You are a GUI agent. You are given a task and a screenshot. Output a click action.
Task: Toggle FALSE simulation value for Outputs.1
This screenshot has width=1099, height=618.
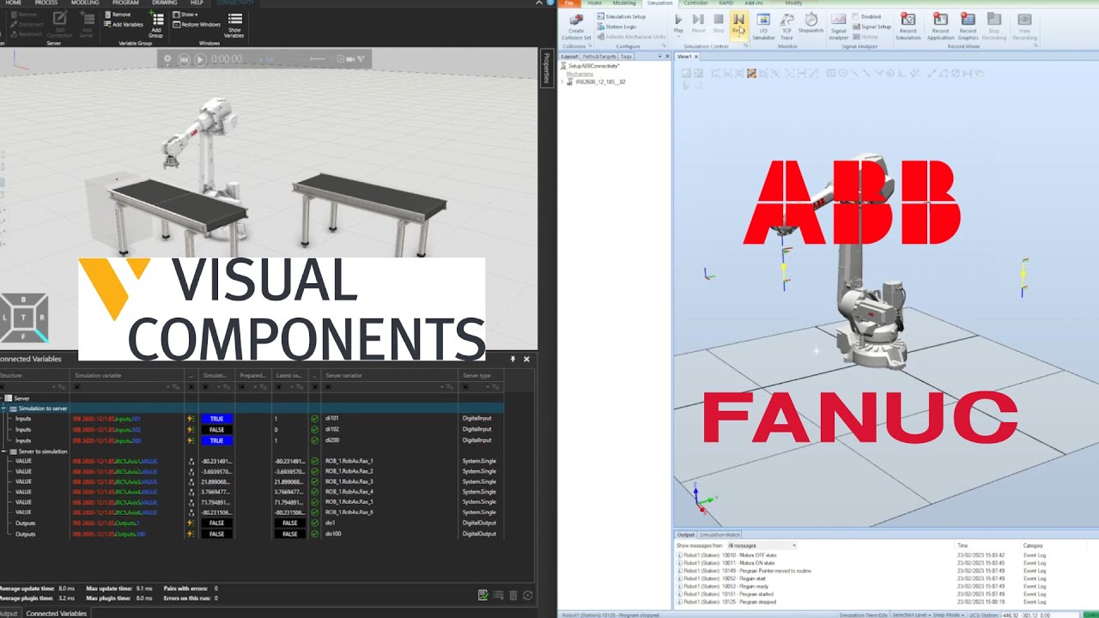[216, 523]
